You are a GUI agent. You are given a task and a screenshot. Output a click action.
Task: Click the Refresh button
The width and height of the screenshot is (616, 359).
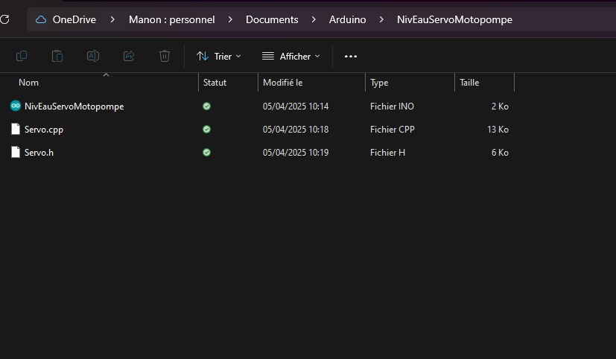[x=4, y=19]
